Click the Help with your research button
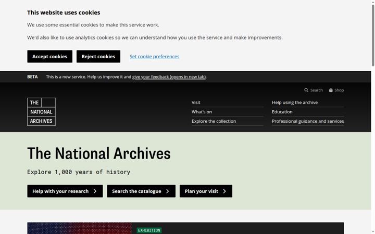Image resolution: width=375 pixels, height=234 pixels. 65,191
